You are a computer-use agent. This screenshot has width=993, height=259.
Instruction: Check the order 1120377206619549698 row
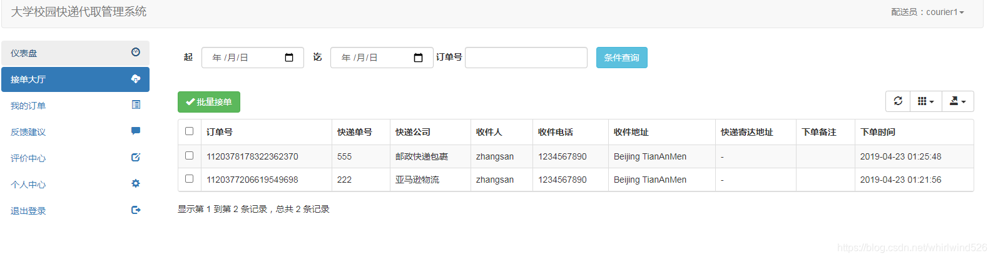pos(190,179)
